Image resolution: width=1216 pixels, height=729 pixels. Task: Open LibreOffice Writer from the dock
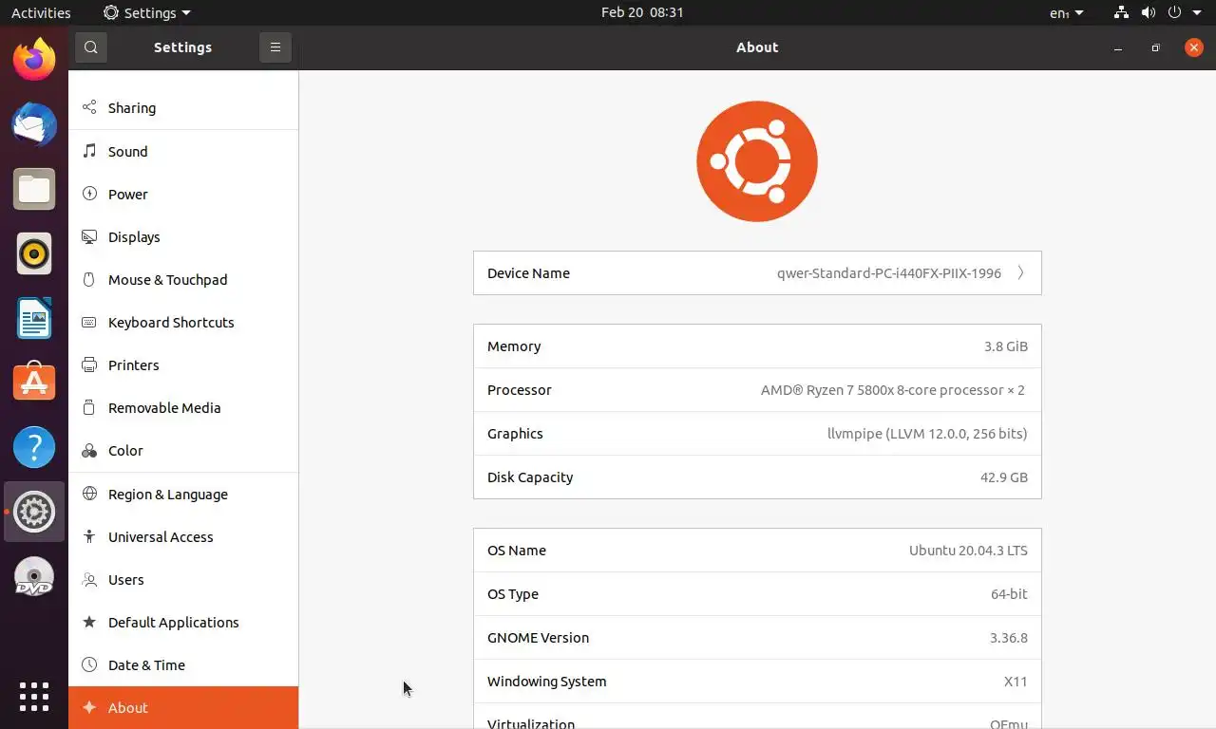point(34,318)
